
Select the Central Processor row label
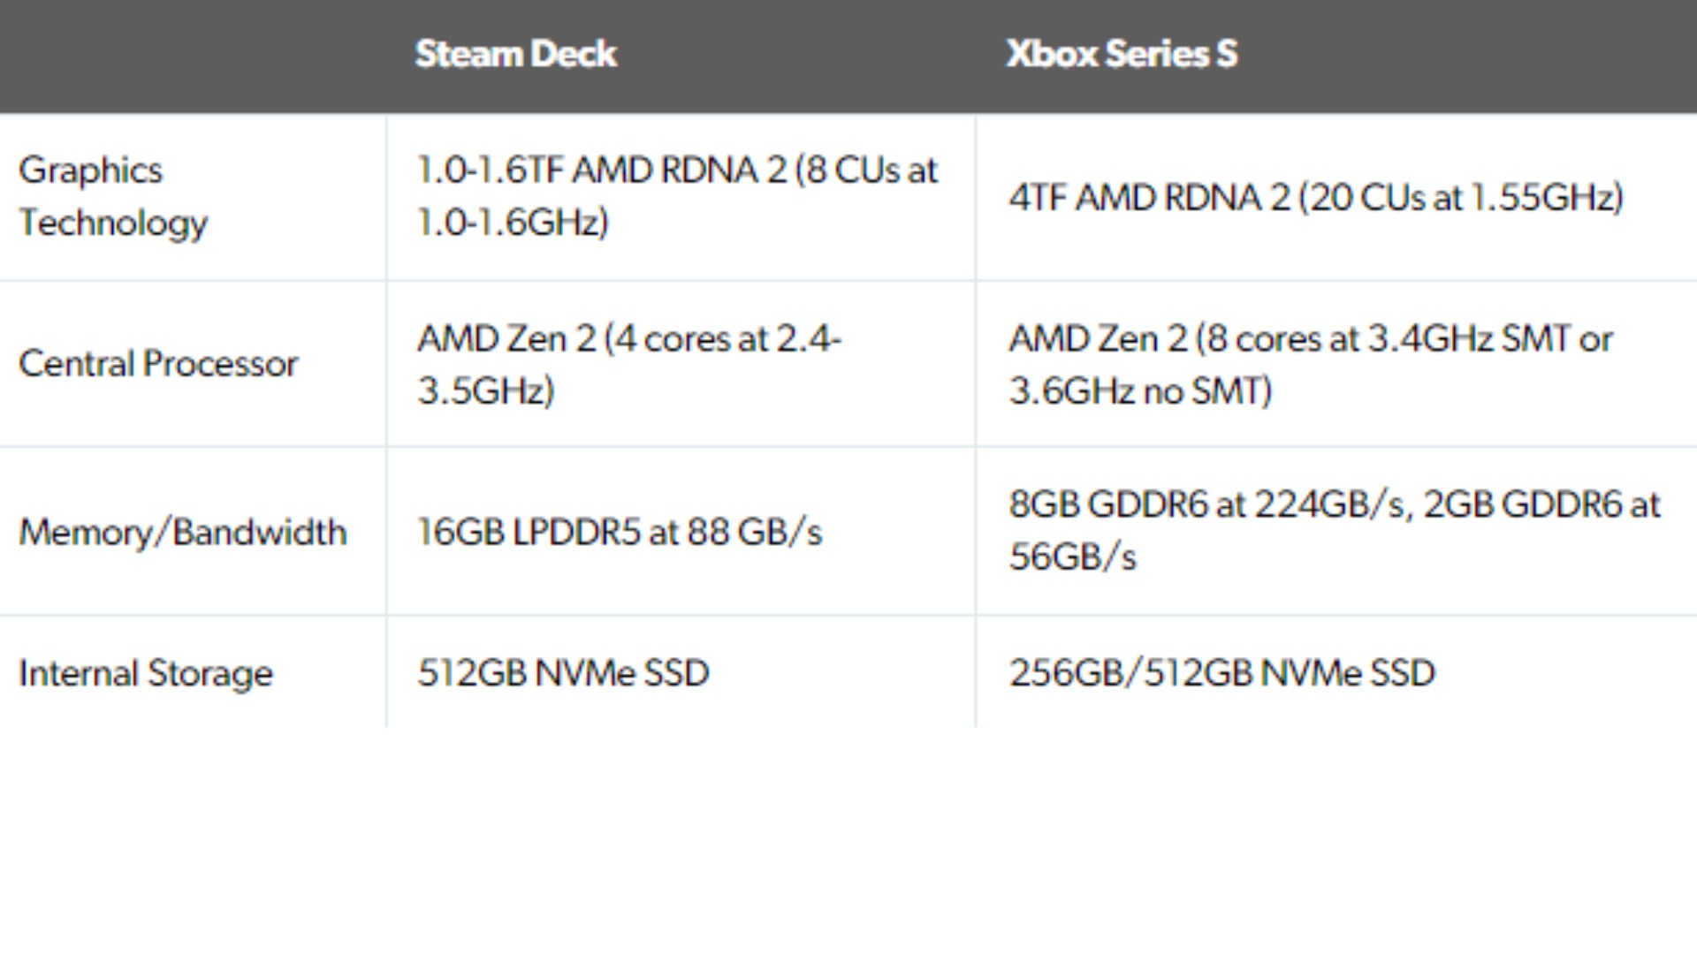point(158,364)
